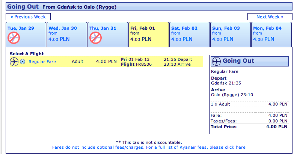The width and height of the screenshot is (294, 154).
Task: Open the Thu, Jan 31 date tab
Action: pos(108,35)
